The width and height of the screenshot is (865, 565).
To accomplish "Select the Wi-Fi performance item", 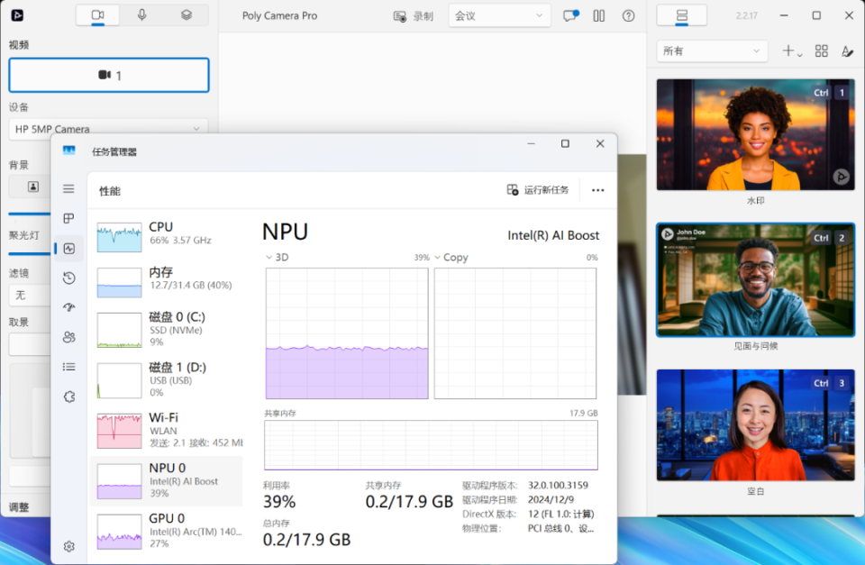I will (167, 430).
